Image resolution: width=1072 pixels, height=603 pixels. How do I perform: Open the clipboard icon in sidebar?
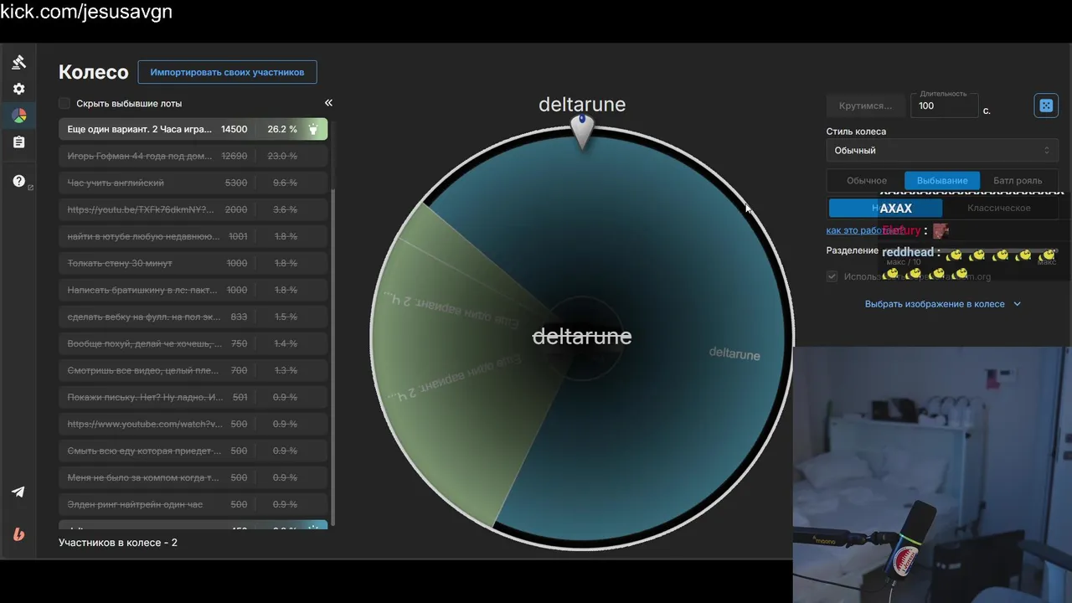[x=18, y=142]
